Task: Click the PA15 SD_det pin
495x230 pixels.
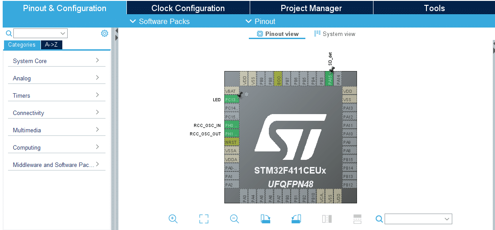Action: click(329, 79)
